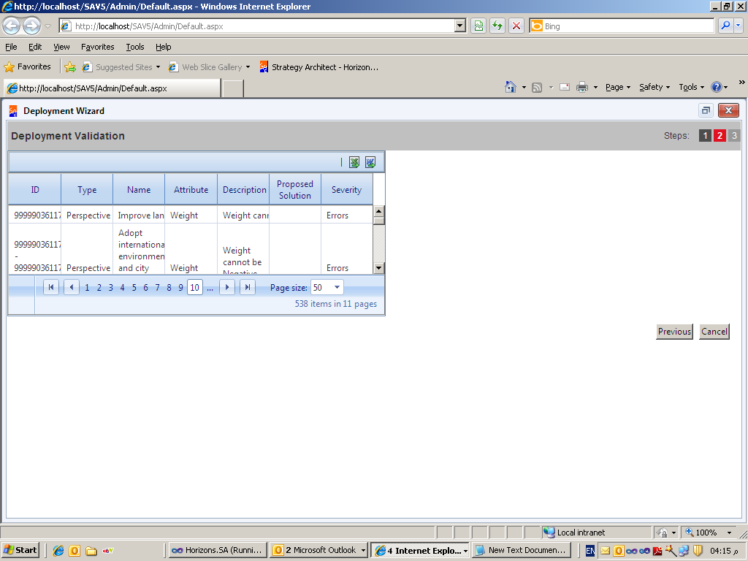Go to wizard step 1

[x=705, y=135]
